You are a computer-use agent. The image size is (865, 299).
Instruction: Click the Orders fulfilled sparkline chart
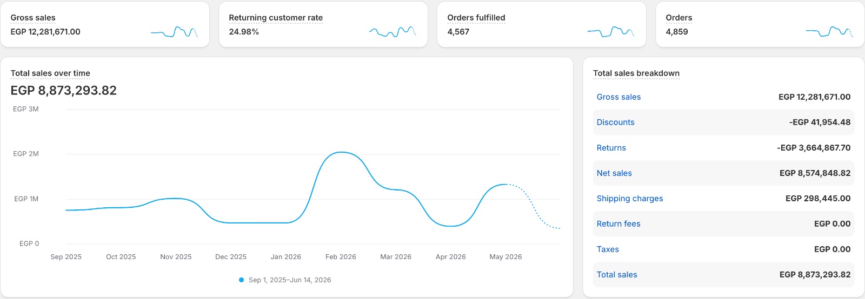(x=611, y=32)
